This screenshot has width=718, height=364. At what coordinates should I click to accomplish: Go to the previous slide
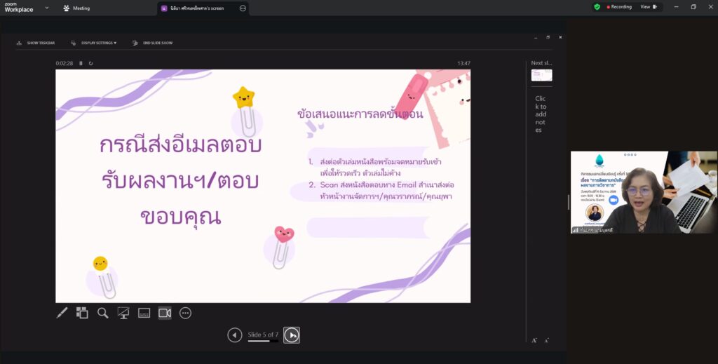pyautogui.click(x=235, y=335)
